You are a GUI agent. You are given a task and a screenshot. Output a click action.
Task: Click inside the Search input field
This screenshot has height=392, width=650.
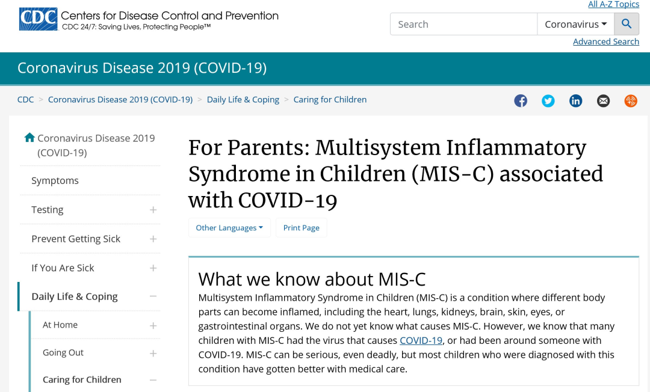463,24
